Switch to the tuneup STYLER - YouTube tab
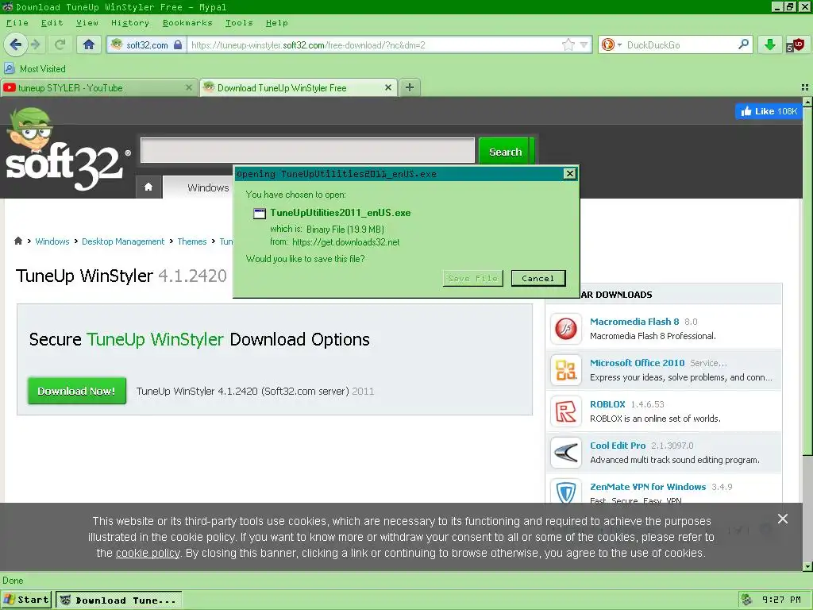 (92, 87)
